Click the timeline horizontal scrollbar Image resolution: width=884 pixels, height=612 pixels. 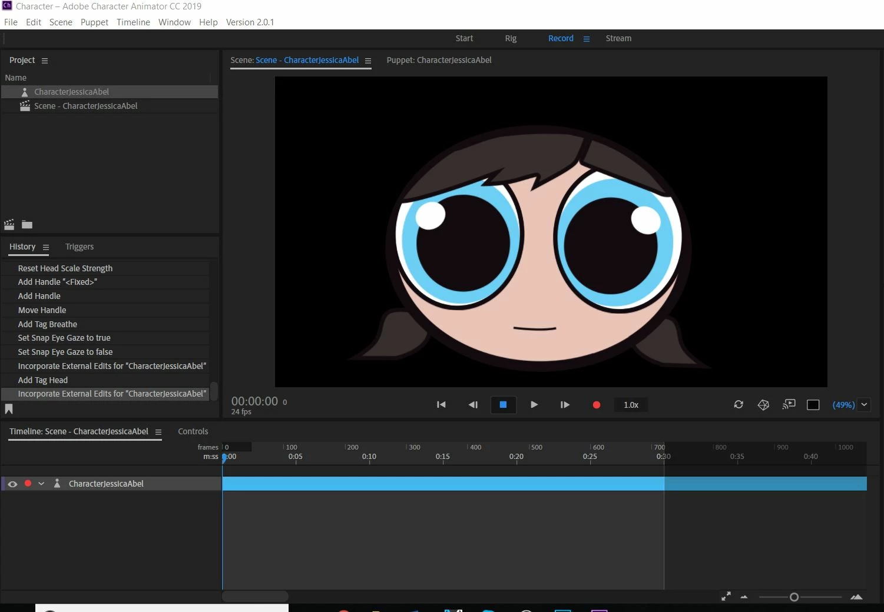coord(255,596)
